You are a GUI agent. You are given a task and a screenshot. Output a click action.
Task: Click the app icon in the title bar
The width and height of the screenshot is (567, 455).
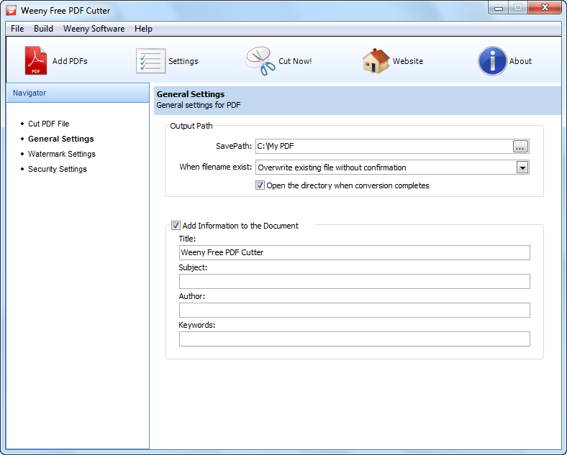12,11
